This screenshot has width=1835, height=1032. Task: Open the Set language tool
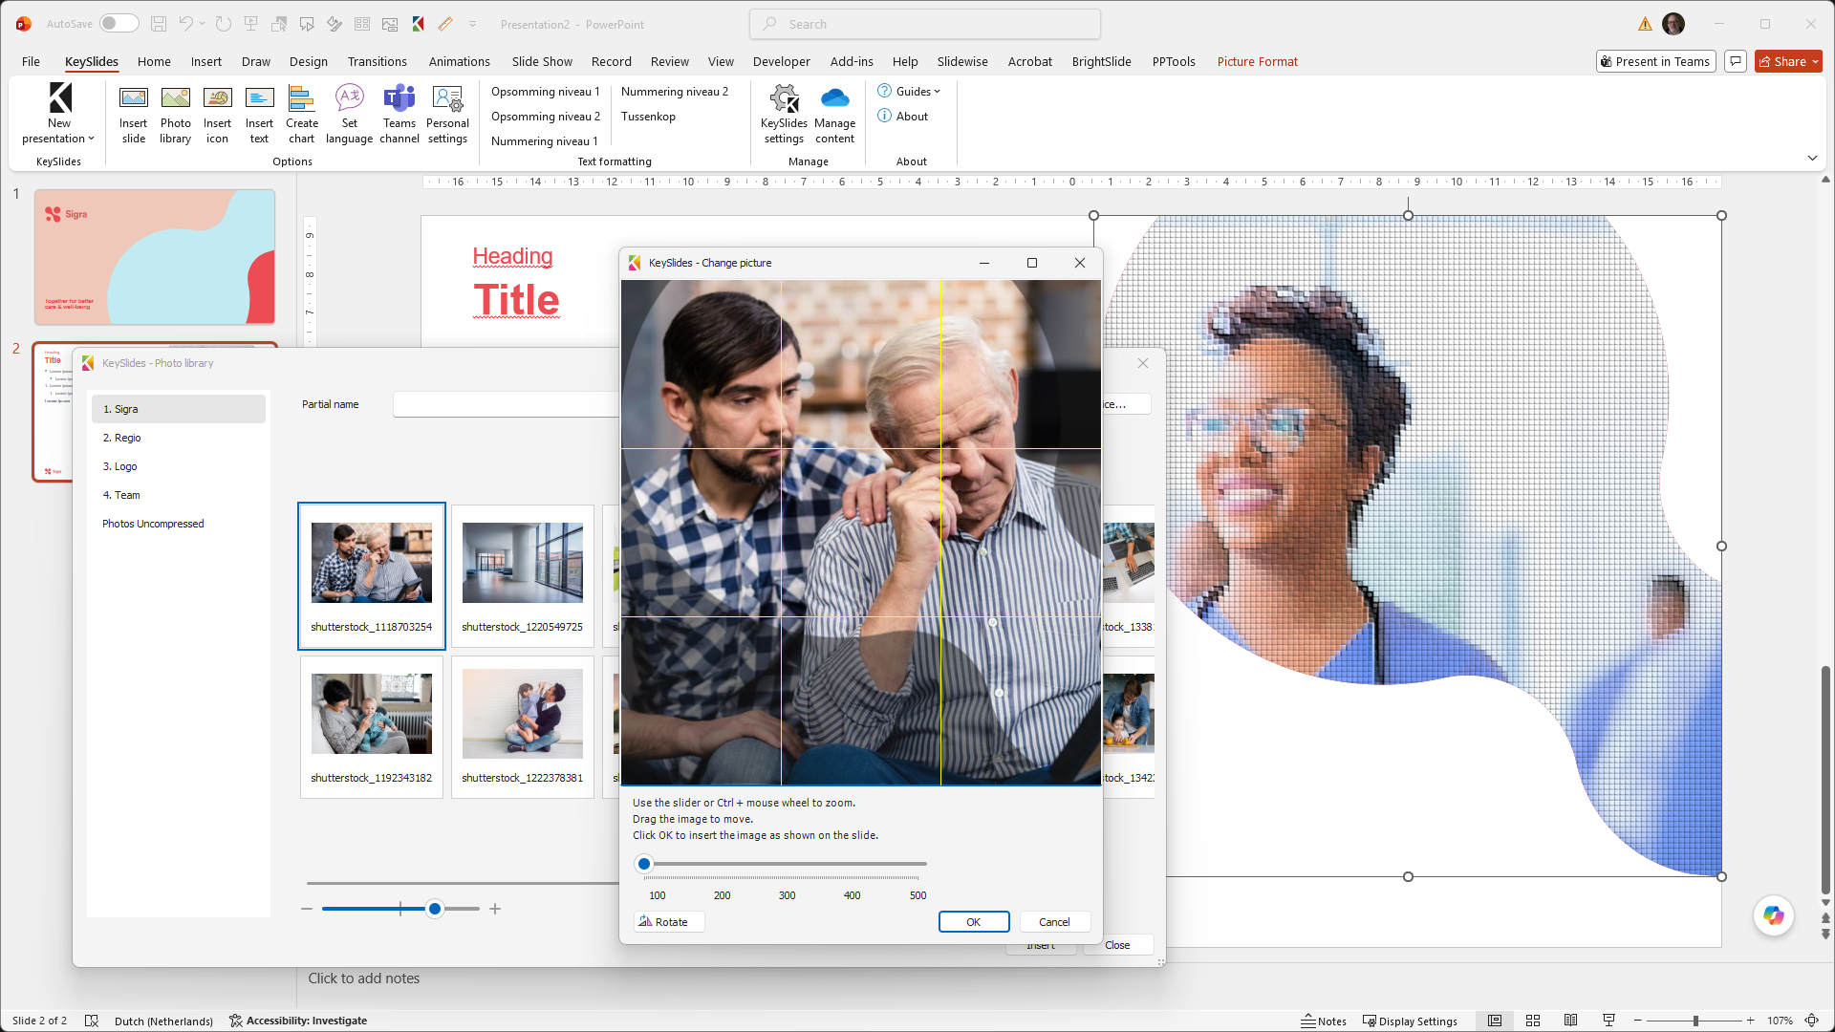tap(349, 115)
